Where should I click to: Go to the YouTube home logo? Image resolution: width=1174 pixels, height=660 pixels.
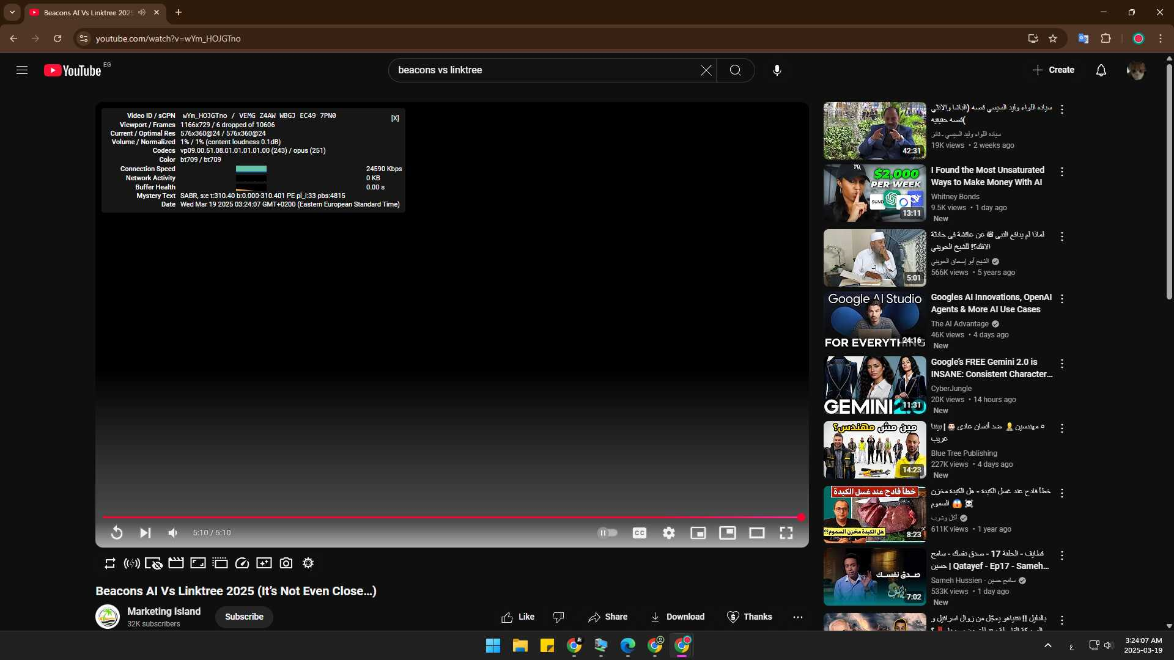click(72, 70)
